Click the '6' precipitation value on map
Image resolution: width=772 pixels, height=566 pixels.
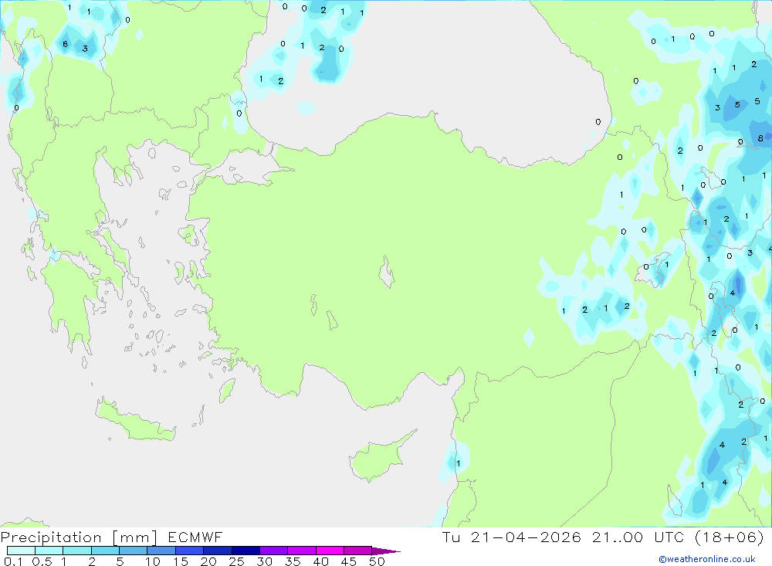coord(65,44)
